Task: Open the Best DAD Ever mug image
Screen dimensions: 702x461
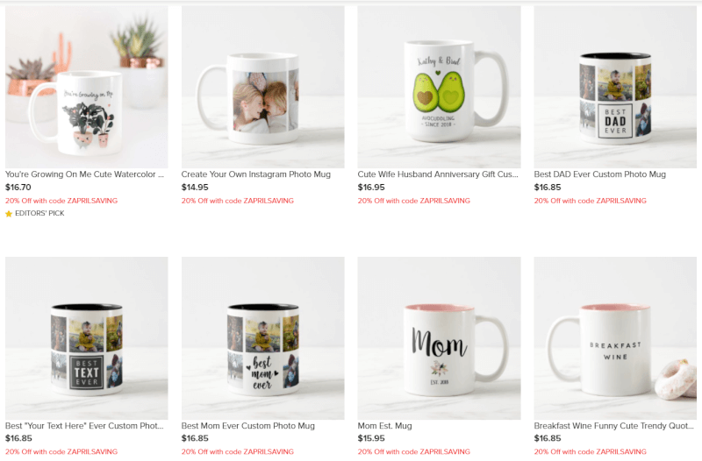Action: 615,87
